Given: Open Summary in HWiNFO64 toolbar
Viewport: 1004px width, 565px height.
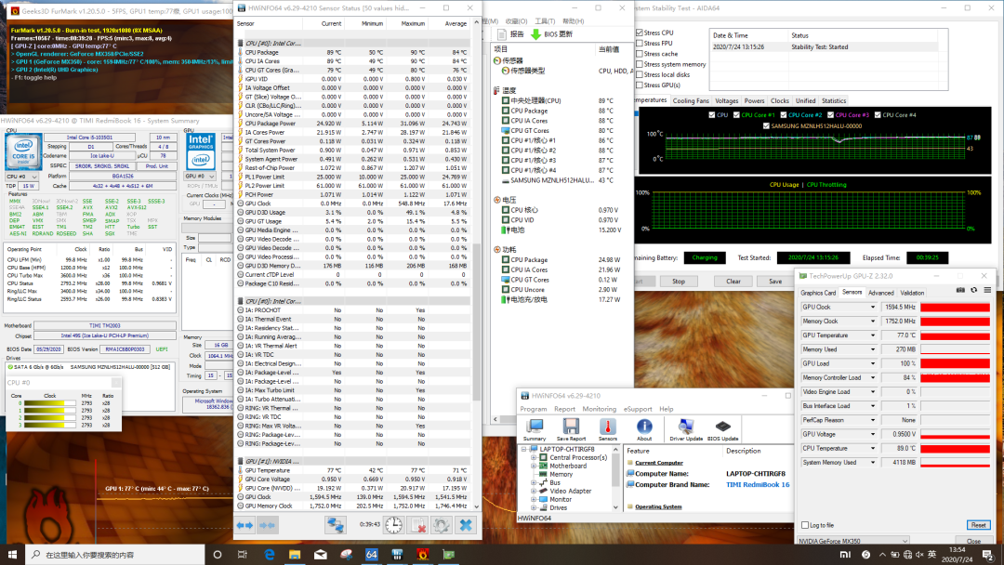Looking at the screenshot, I should (535, 427).
